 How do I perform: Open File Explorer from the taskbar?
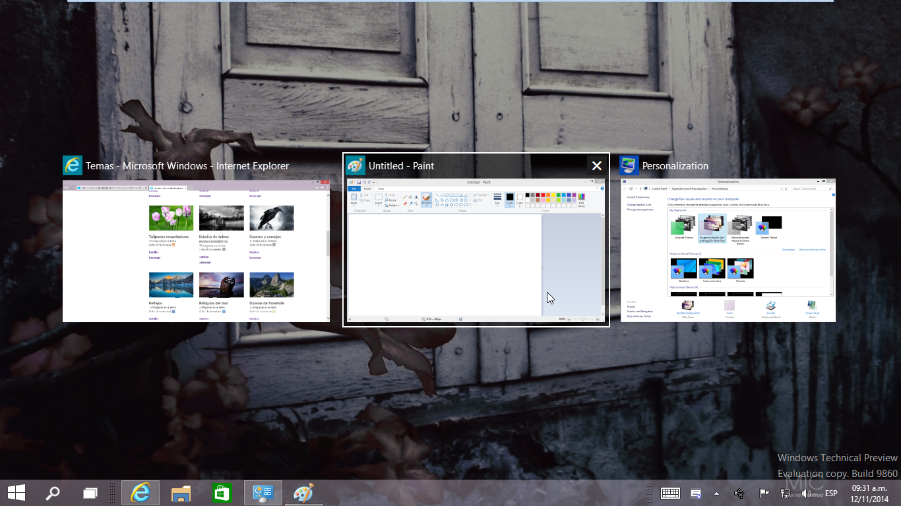click(x=181, y=493)
